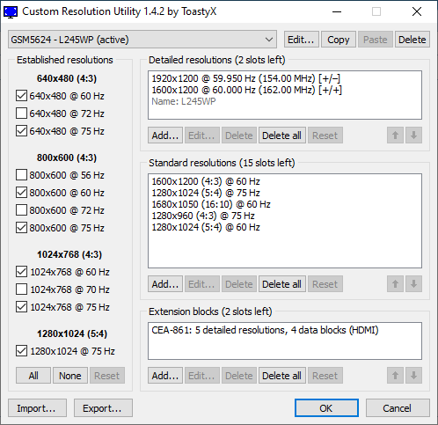Image resolution: width=438 pixels, height=425 pixels.
Task: Delete the selected display entry
Action: tap(412, 40)
